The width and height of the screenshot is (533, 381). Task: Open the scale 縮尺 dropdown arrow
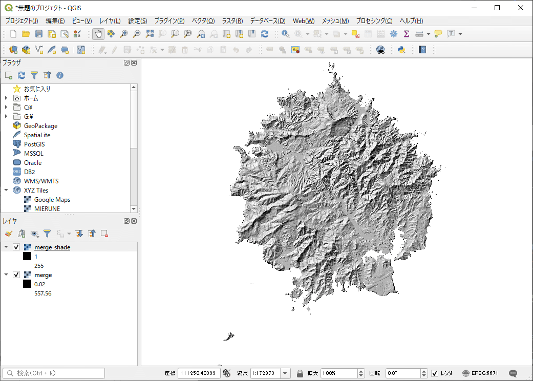pyautogui.click(x=285, y=373)
